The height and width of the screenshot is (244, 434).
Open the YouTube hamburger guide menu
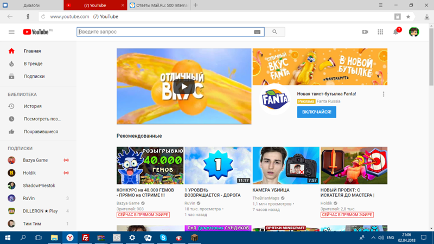click(x=11, y=32)
